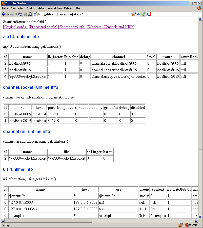
Task: Click the vertical scrollbar up arrow
Action: point(200,19)
